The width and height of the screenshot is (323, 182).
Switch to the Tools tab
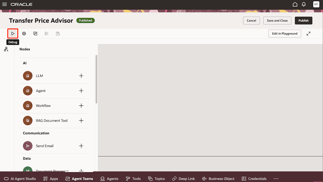(133, 179)
